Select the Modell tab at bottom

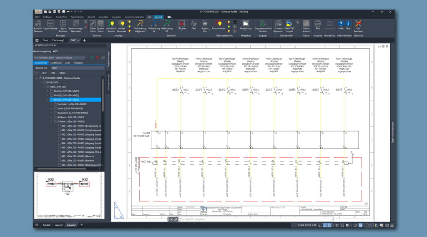[47, 225]
